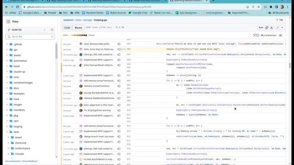Focus the 'Go to file' search field

point(30,37)
